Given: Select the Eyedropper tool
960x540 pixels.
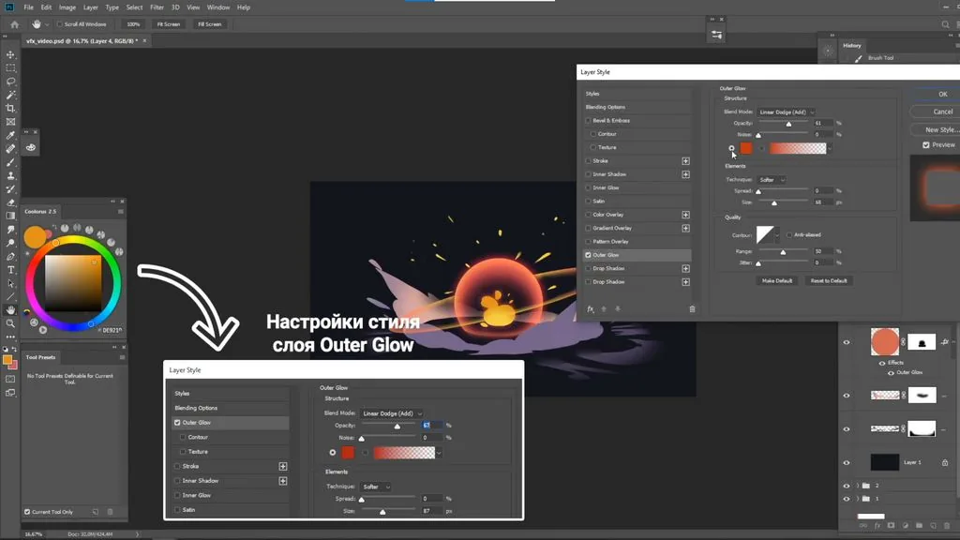Looking at the screenshot, I should pos(10,135).
